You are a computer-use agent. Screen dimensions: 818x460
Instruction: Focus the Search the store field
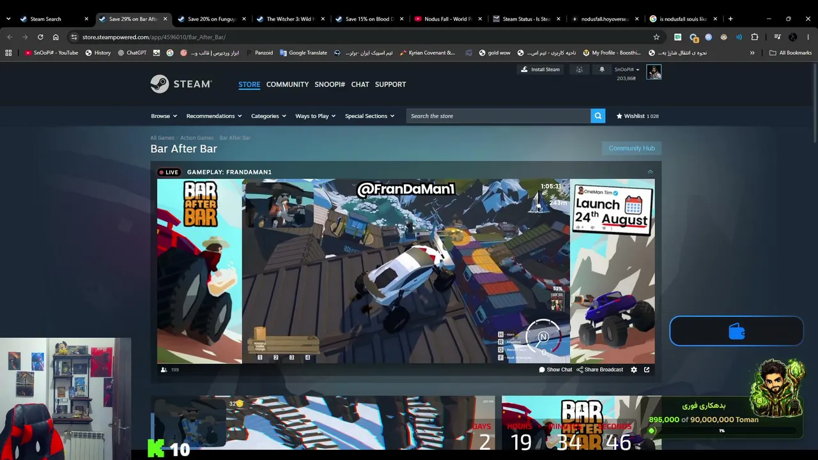point(498,116)
